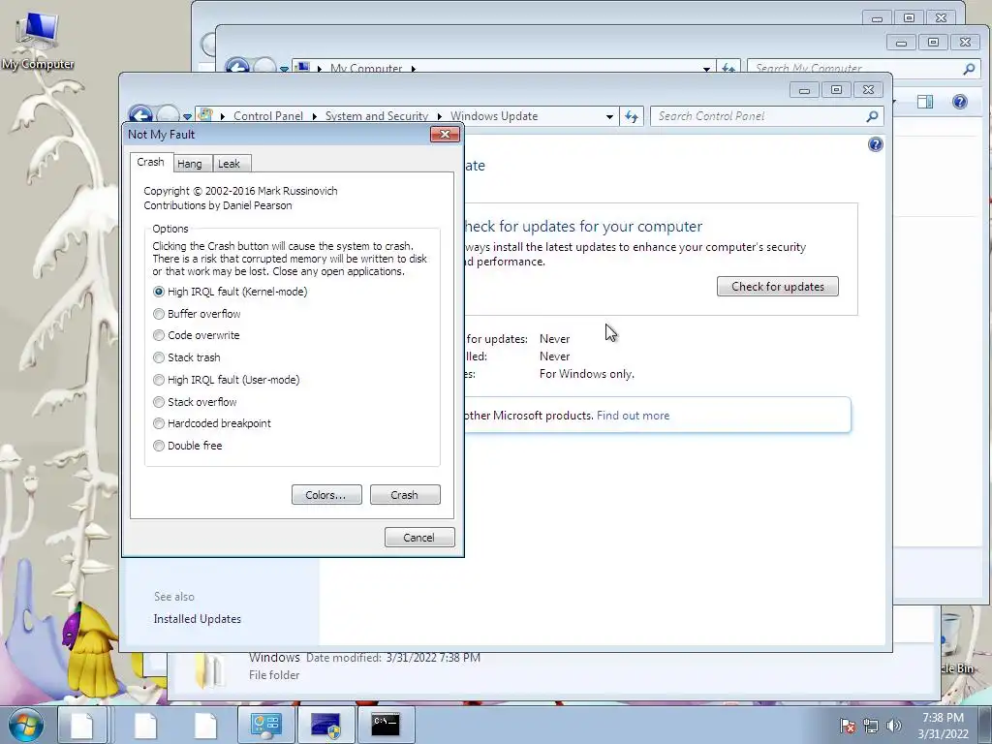
Task: Select Stack trash crash type
Action: click(x=187, y=357)
